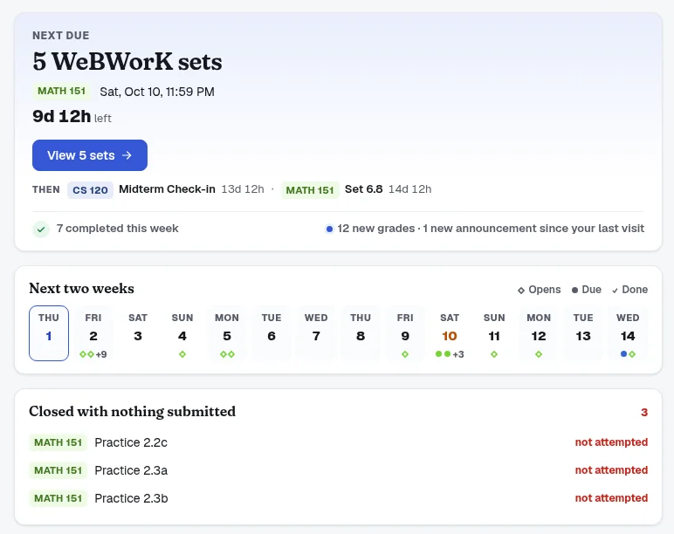This screenshot has height=534, width=674.
Task: Click Sat, Oct 10, 11:59 PM due date
Action: [157, 92]
